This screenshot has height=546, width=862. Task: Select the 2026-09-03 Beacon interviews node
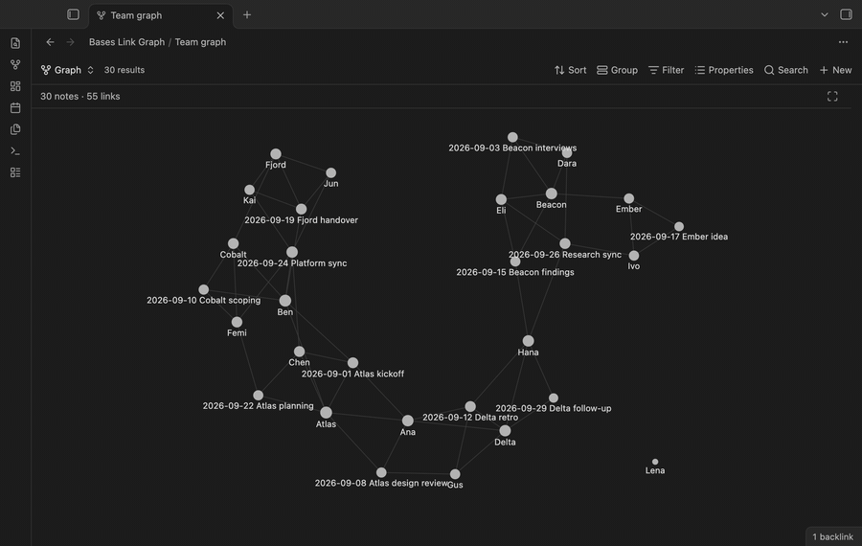click(512, 137)
